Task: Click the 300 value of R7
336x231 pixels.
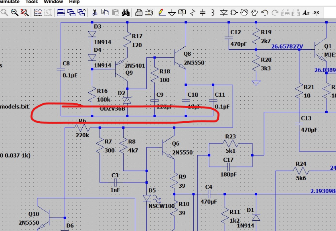Action: click(109, 150)
